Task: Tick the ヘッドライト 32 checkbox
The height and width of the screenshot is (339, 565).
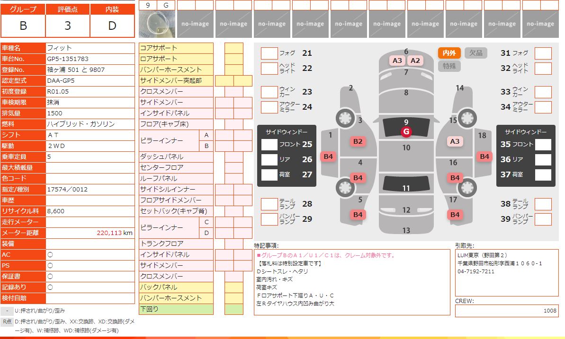Action: click(x=543, y=69)
